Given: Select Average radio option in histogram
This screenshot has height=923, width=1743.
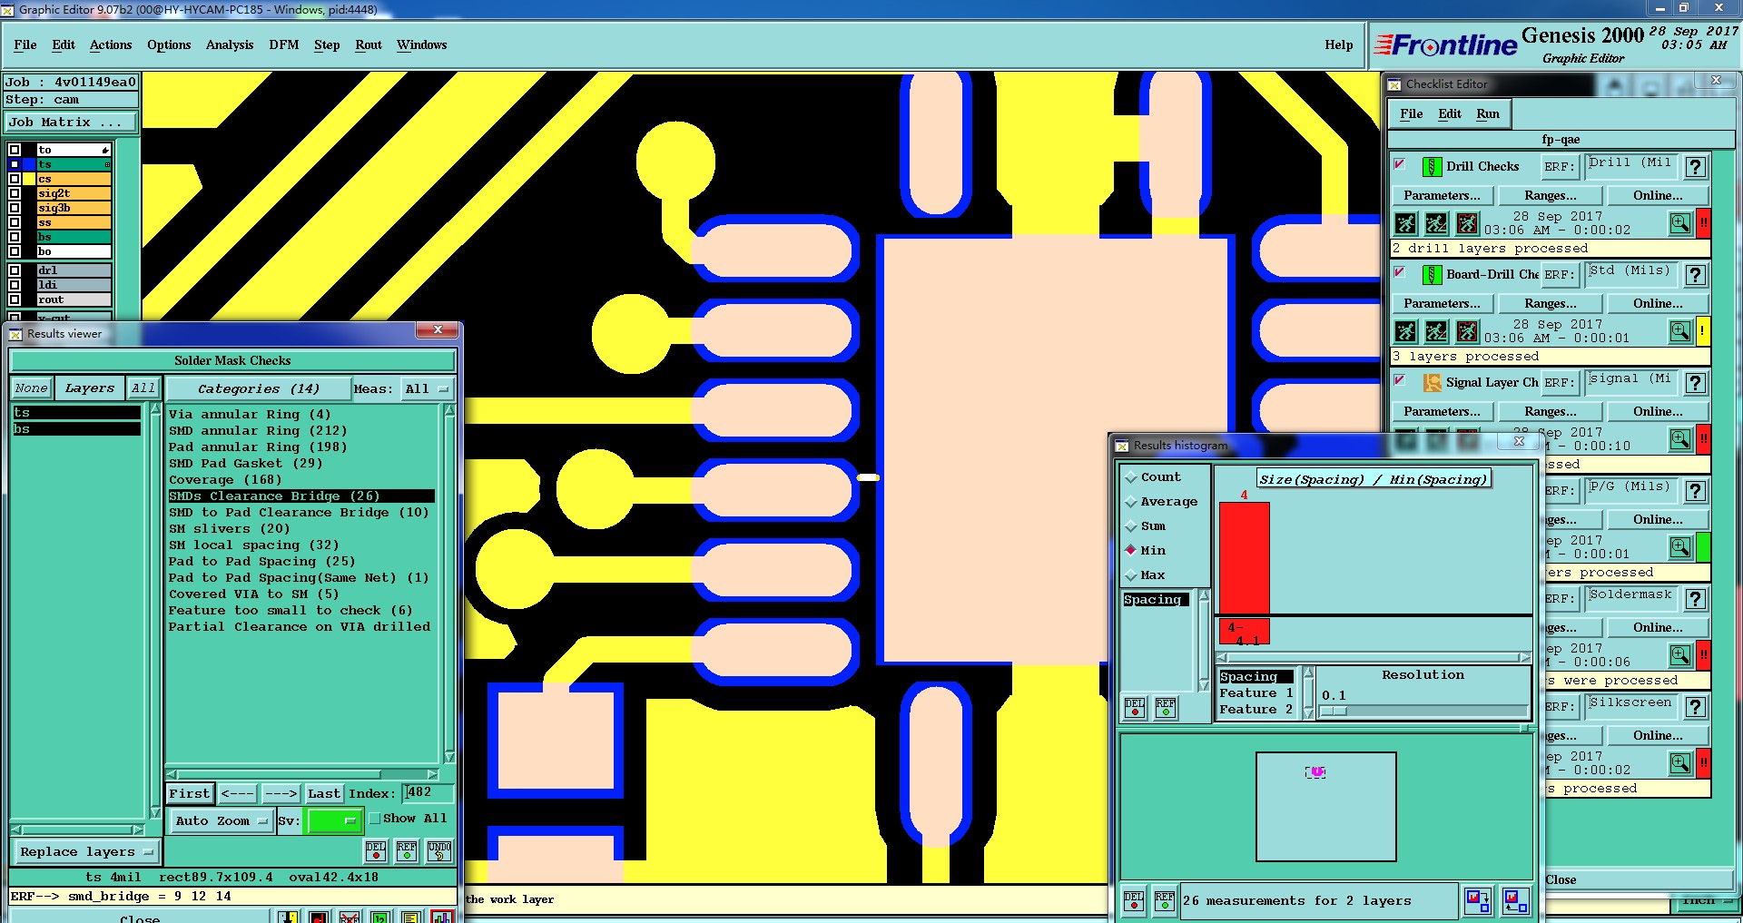Looking at the screenshot, I should 1131,501.
